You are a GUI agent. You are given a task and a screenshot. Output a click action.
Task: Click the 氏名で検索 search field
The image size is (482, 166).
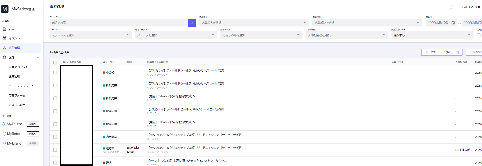pos(119,23)
